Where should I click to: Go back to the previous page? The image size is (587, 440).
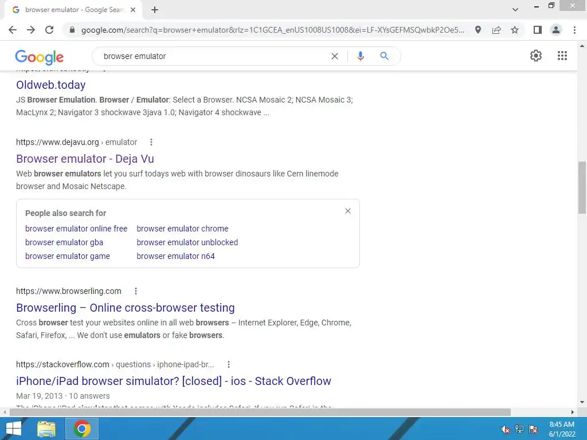[13, 30]
